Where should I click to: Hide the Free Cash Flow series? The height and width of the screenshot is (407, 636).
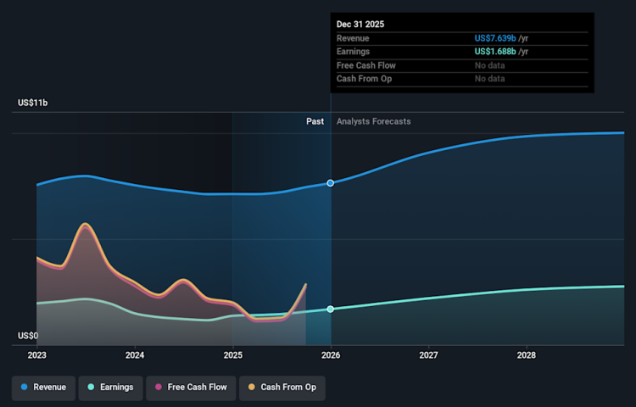[x=189, y=387]
